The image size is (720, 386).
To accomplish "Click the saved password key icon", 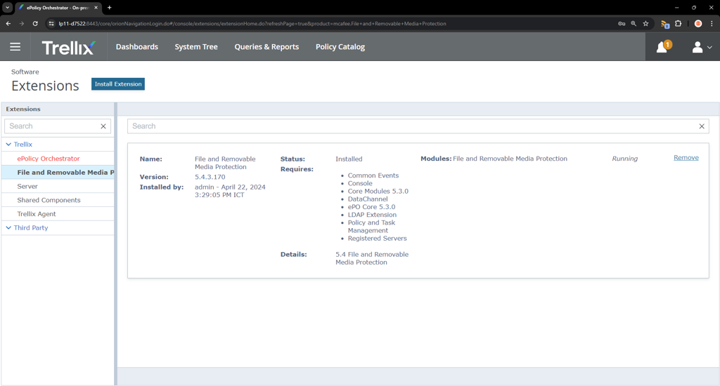I will pyautogui.click(x=622, y=24).
